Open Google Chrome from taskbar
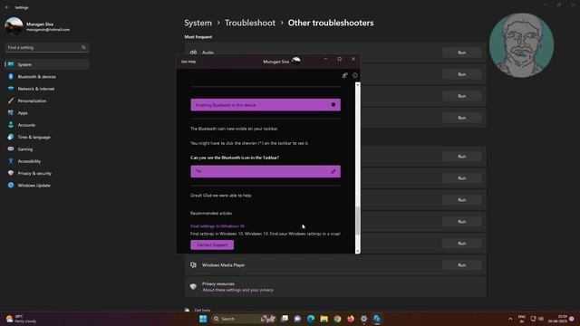This screenshot has height=326, width=580. click(x=337, y=319)
